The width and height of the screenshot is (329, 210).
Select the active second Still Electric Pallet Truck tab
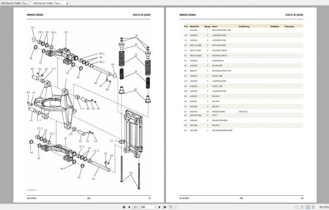click(x=48, y=3)
